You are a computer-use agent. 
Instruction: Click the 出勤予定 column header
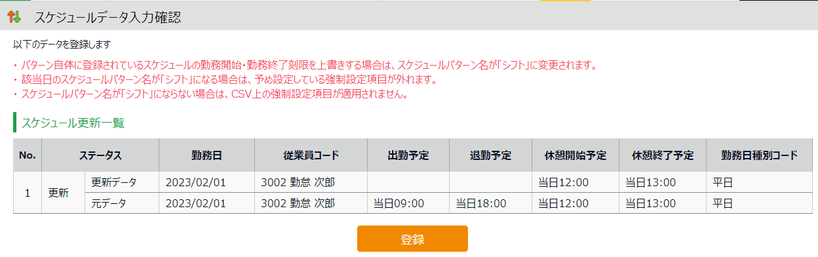408,155
